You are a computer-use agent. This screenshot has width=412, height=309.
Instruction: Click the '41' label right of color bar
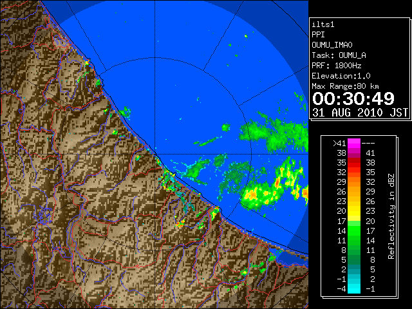[371, 153]
